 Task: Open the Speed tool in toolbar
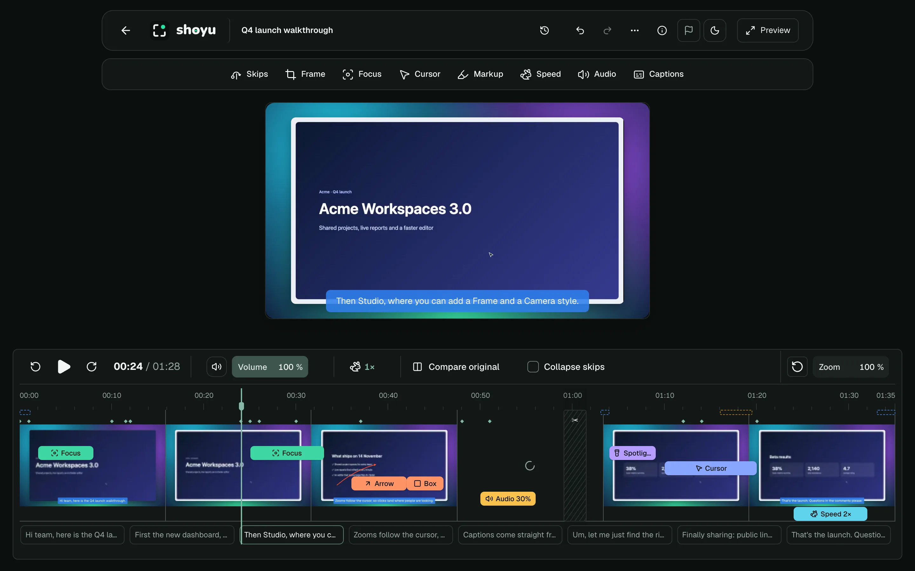(540, 74)
